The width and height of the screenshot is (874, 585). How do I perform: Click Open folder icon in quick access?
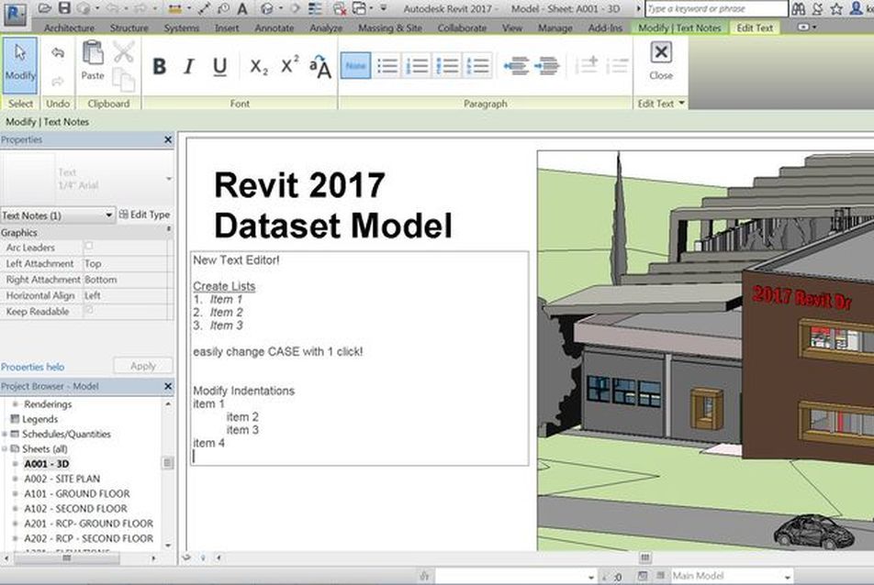point(46,8)
